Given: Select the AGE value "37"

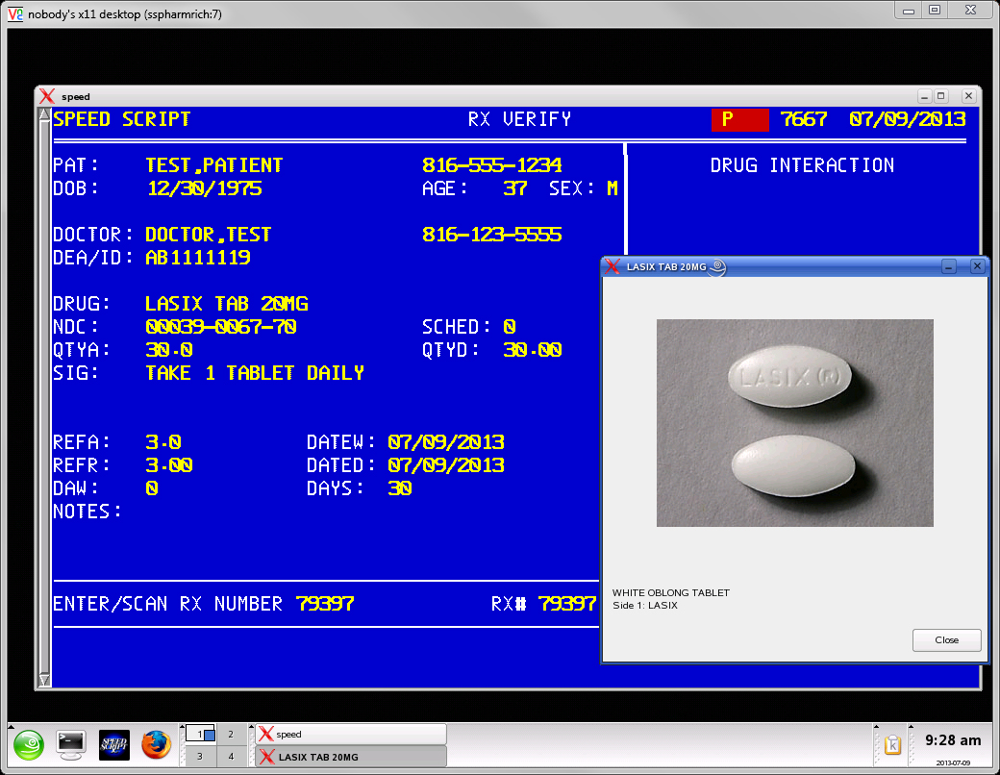Looking at the screenshot, I should coord(514,188).
